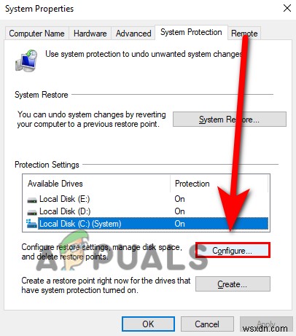296x336 pixels.
Task: Click Create... to make a restore point
Action: pos(233,284)
